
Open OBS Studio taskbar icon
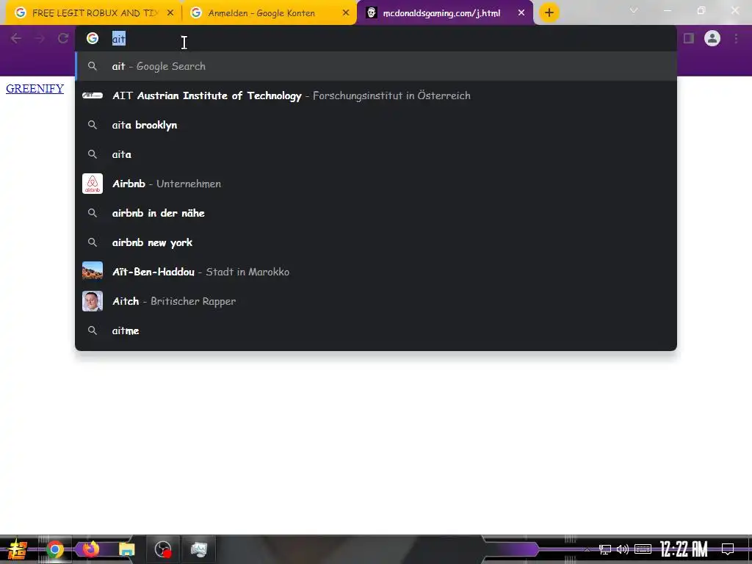tap(162, 549)
